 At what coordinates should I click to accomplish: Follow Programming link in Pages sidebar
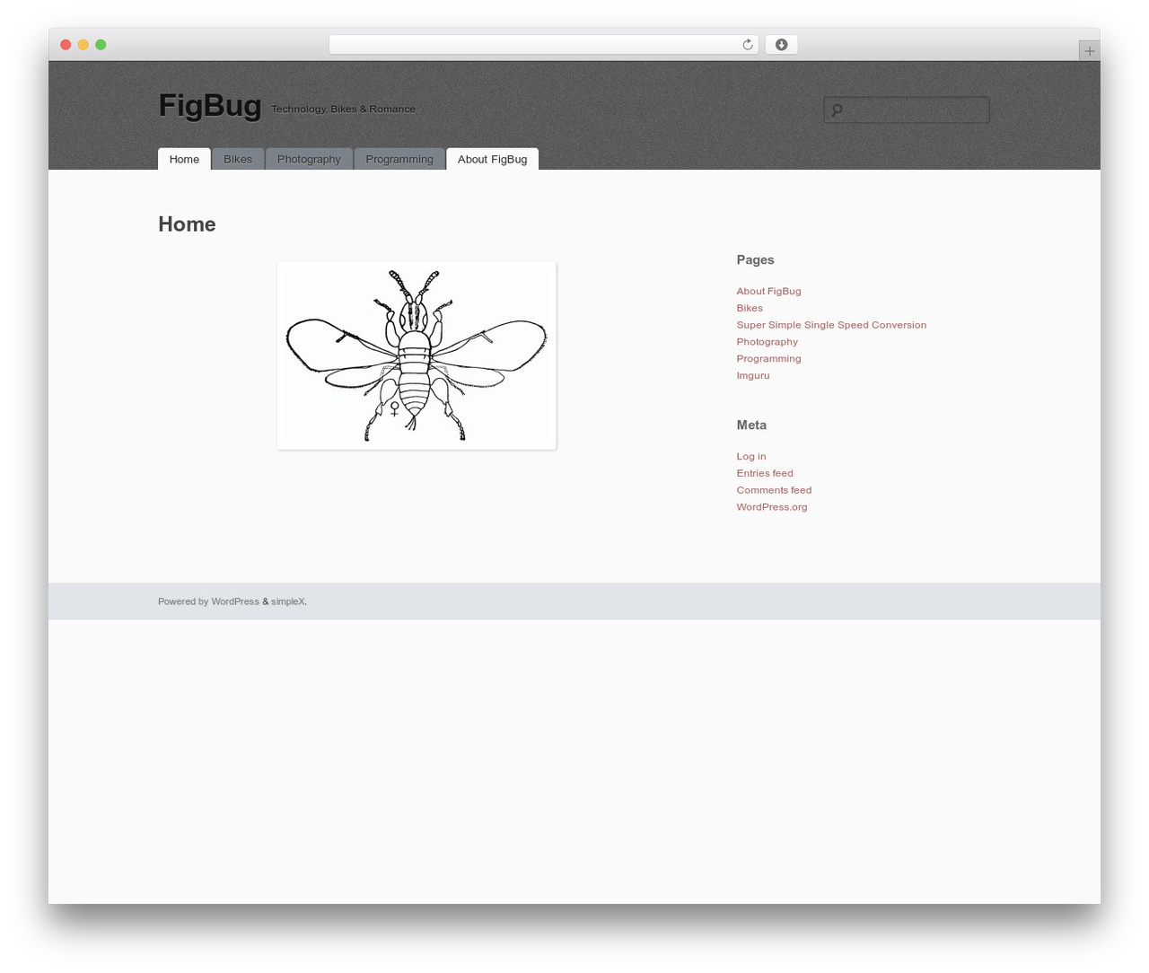point(768,359)
